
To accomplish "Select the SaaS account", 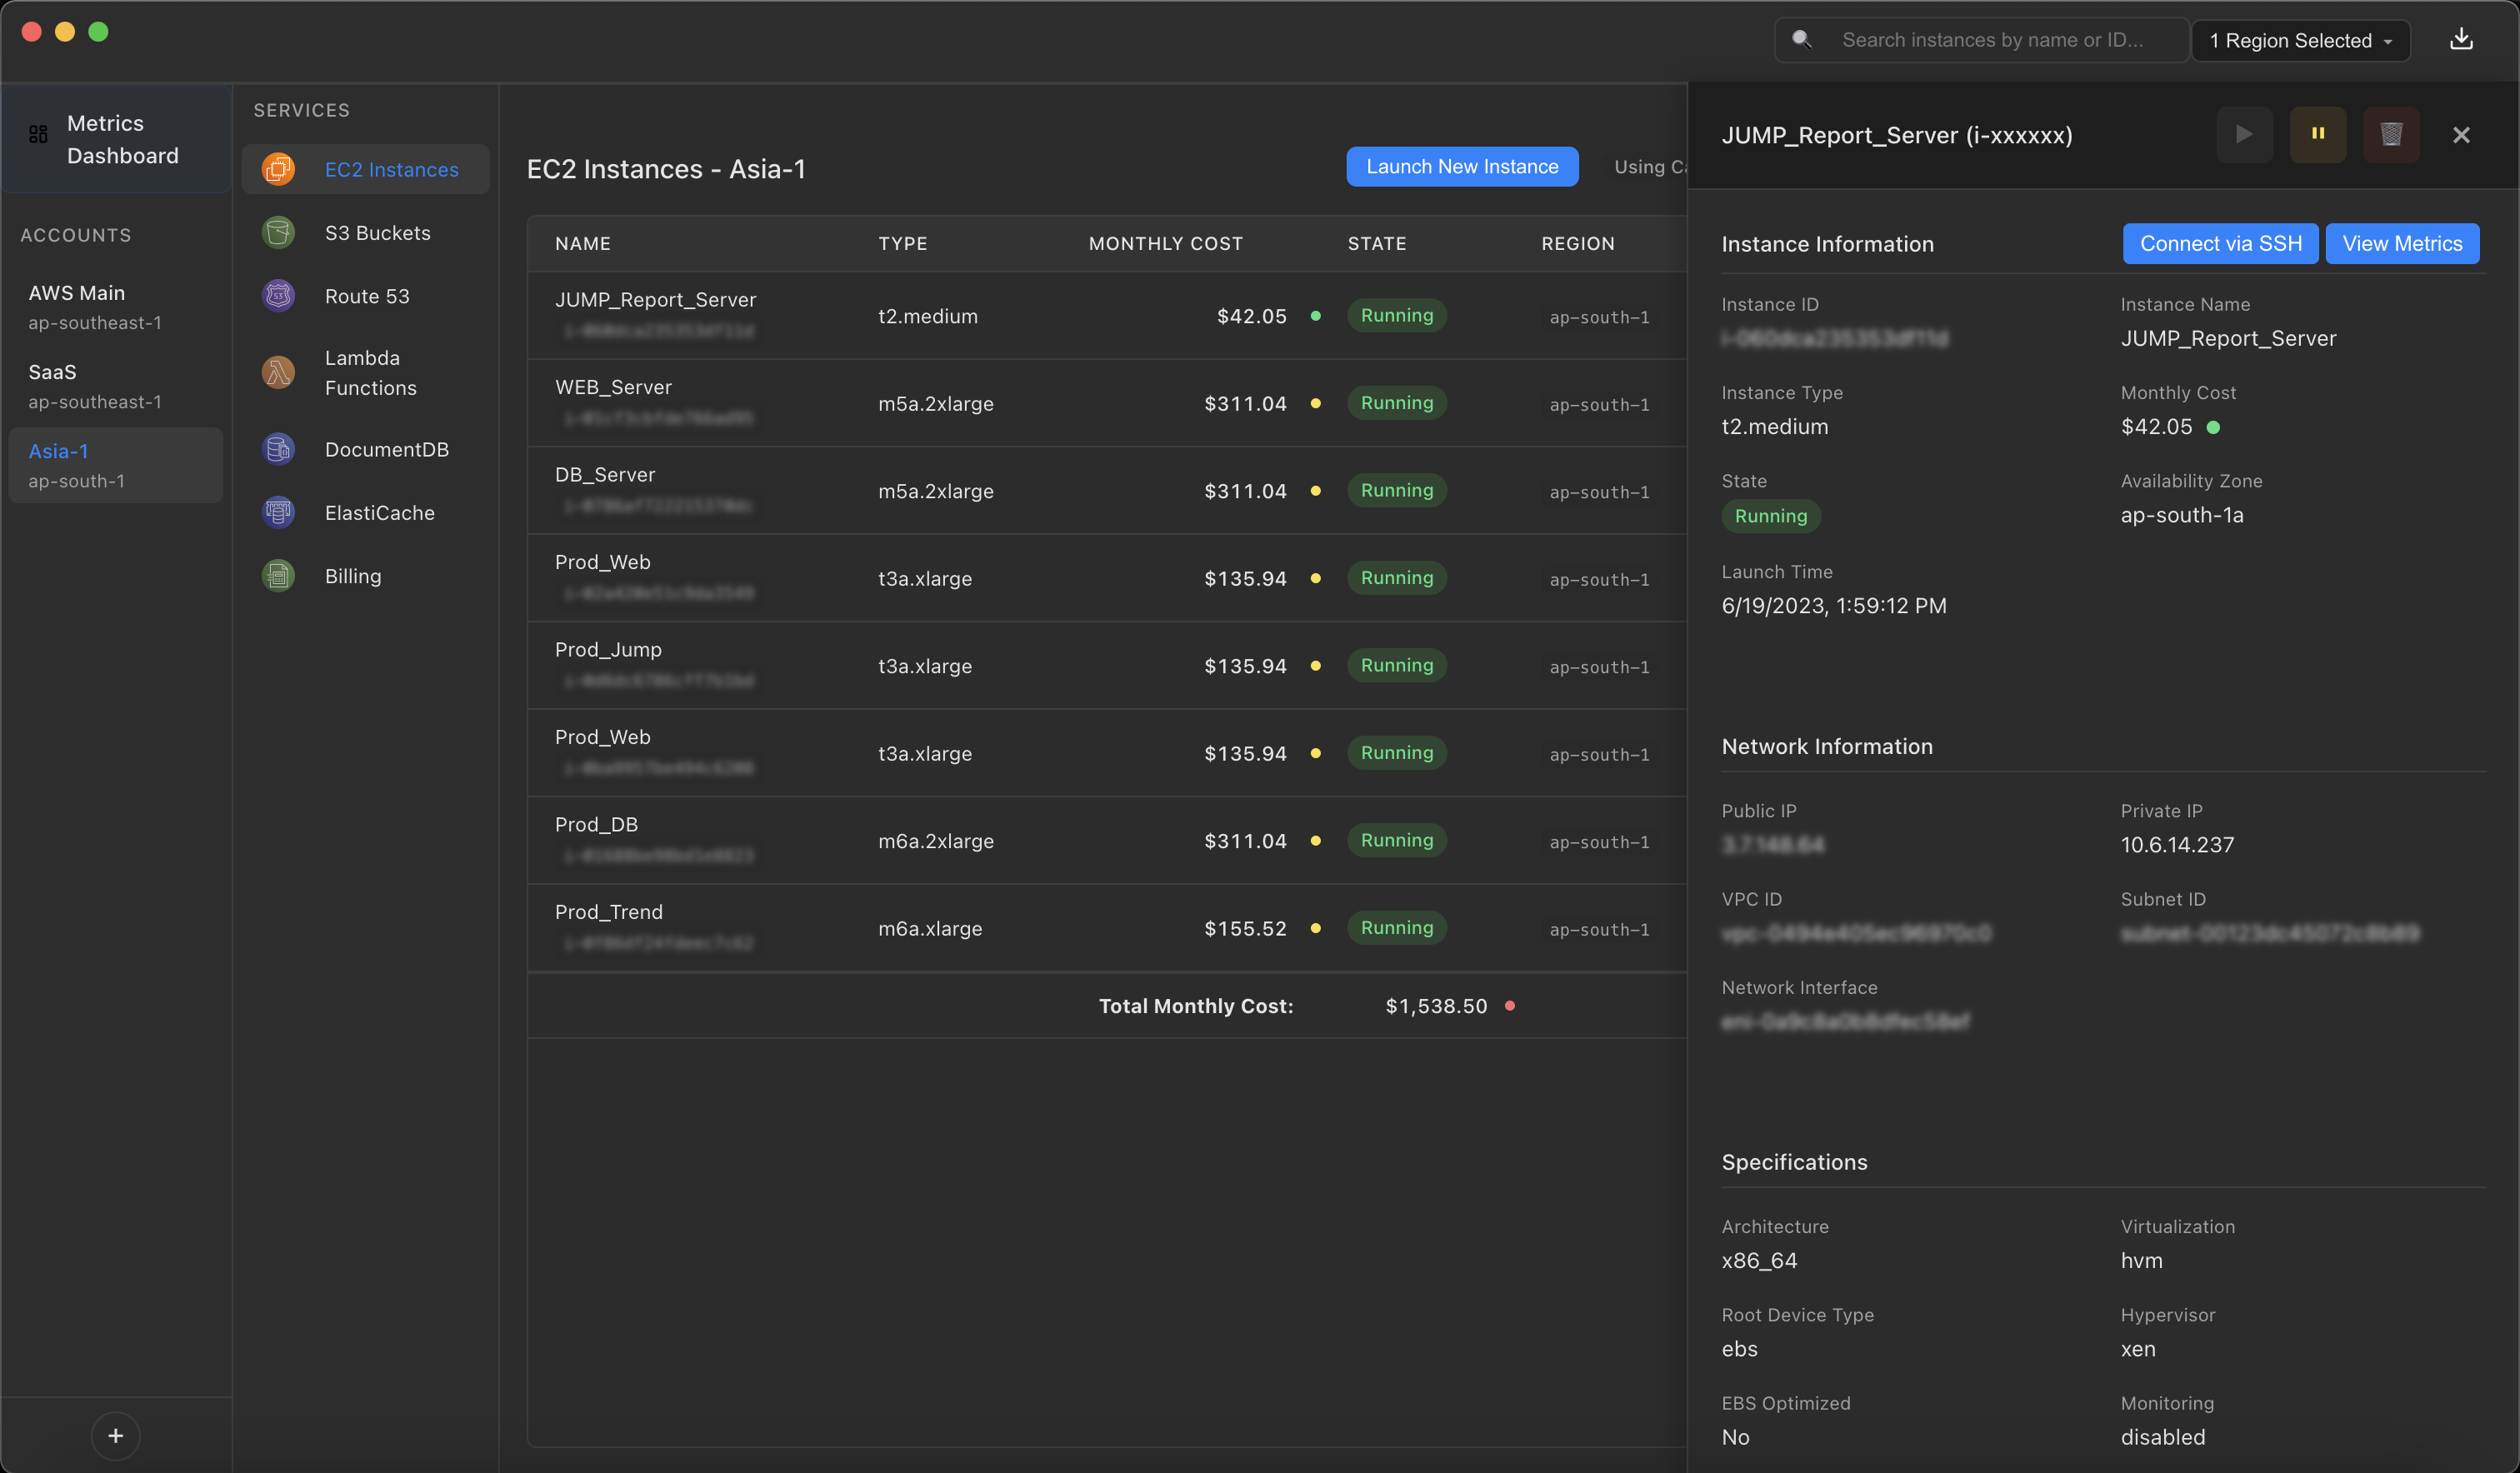I will point(116,385).
